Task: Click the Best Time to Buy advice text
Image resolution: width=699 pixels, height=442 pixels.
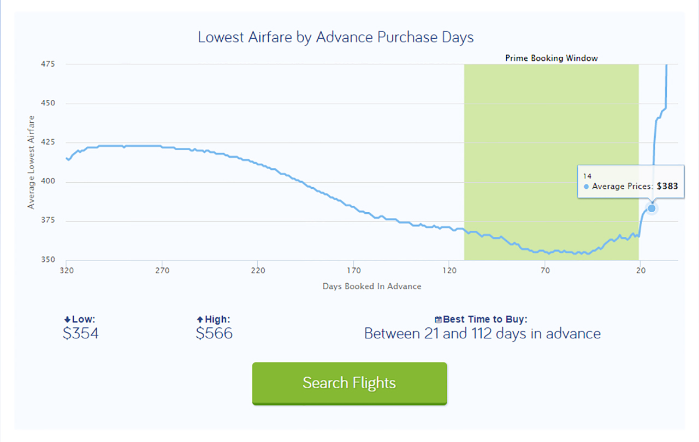Action: (482, 333)
